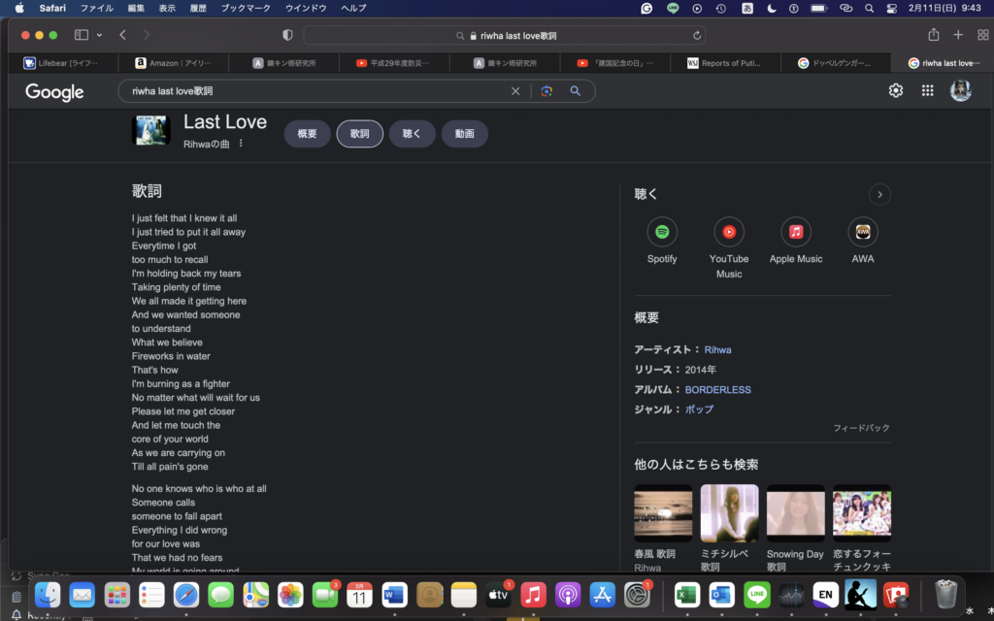
Task: Open the 春風 歌詞 related search thumbnail
Action: (x=663, y=512)
